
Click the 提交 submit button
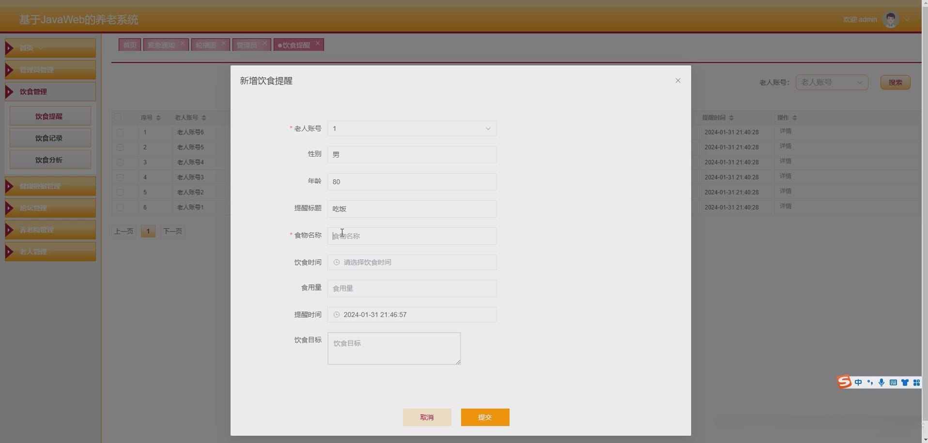coord(485,417)
